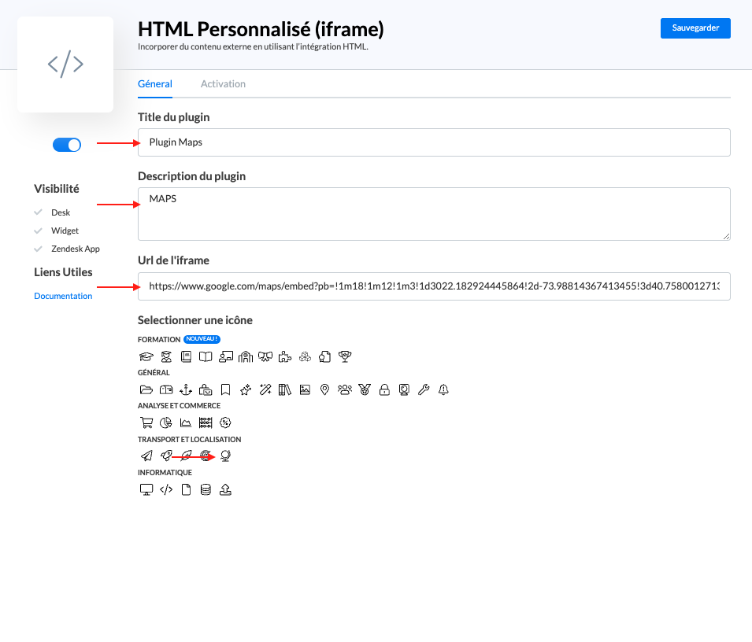Click the Sauvegarder button
752x642 pixels.
click(x=695, y=28)
